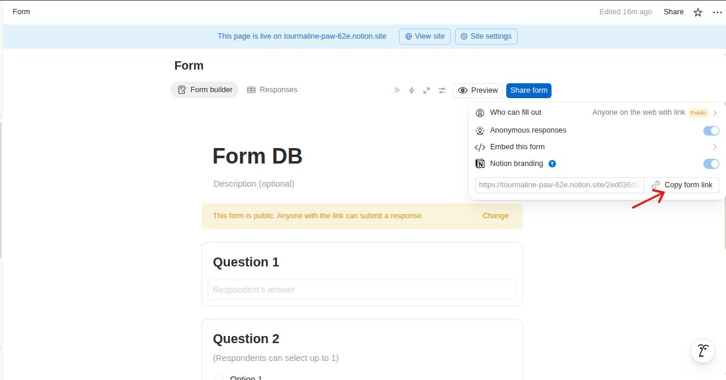Switch to the Form builder tab

205,90
